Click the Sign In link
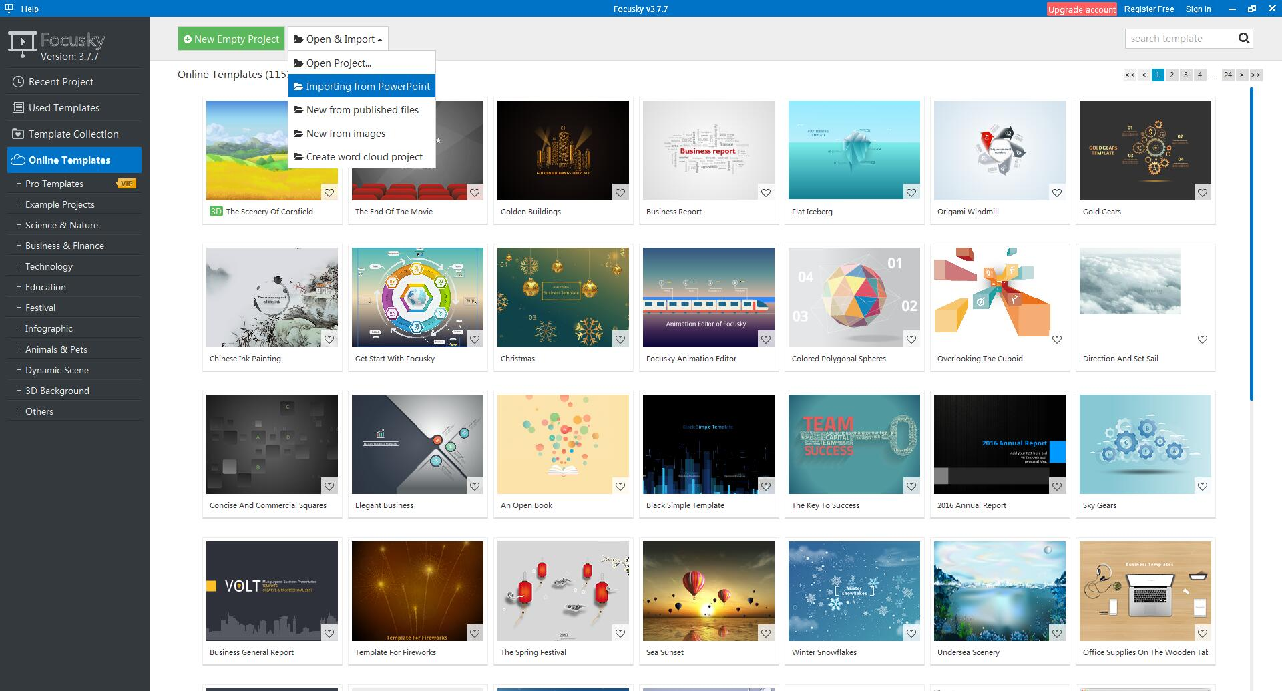 (x=1198, y=9)
